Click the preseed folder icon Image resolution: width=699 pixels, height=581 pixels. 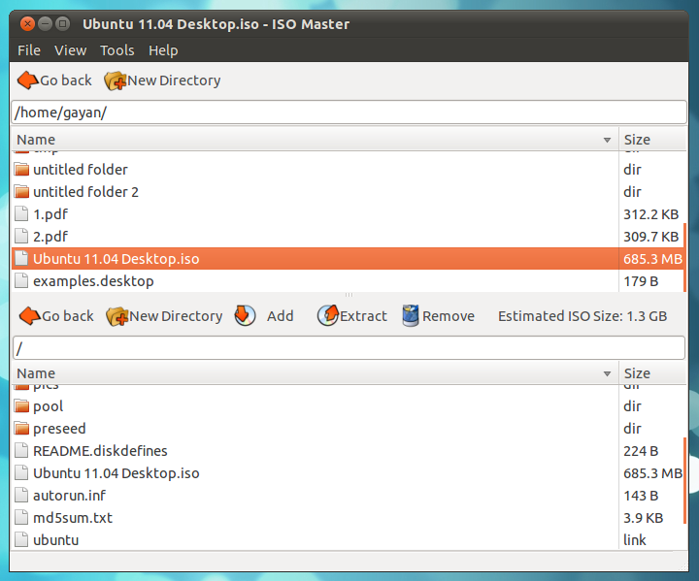(x=21, y=428)
